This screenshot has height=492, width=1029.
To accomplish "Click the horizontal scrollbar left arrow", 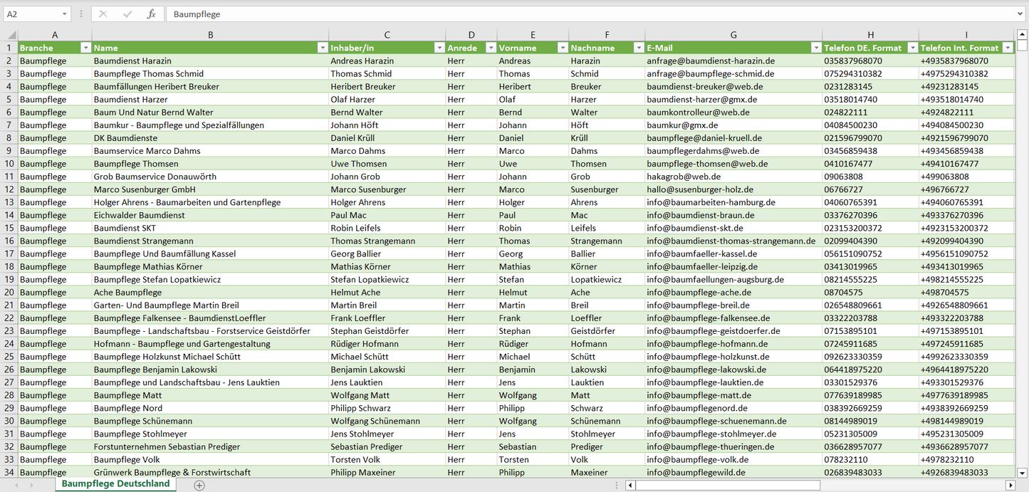I will coord(630,485).
